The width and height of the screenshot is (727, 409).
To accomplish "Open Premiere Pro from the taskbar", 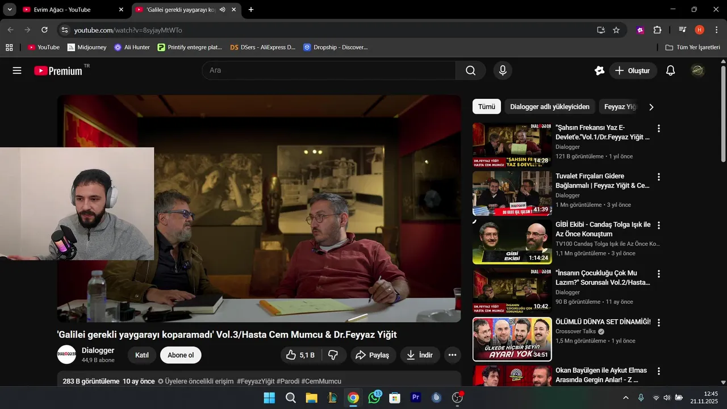I will [416, 398].
